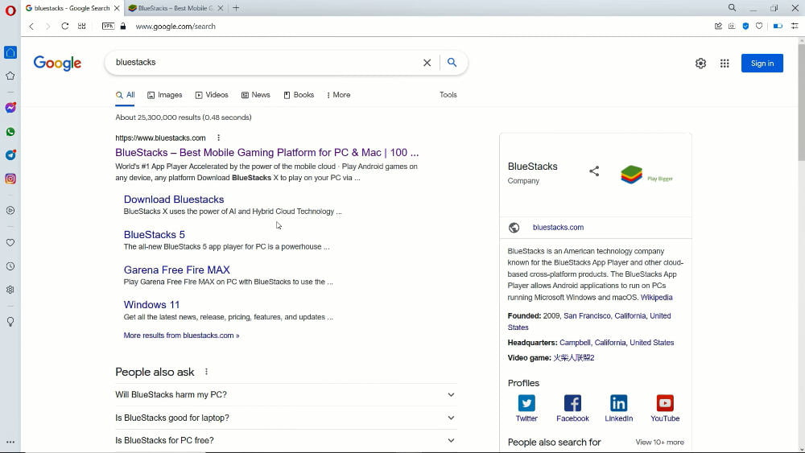
Task: Open sidebar three-dot setup menu
Action: (x=10, y=442)
